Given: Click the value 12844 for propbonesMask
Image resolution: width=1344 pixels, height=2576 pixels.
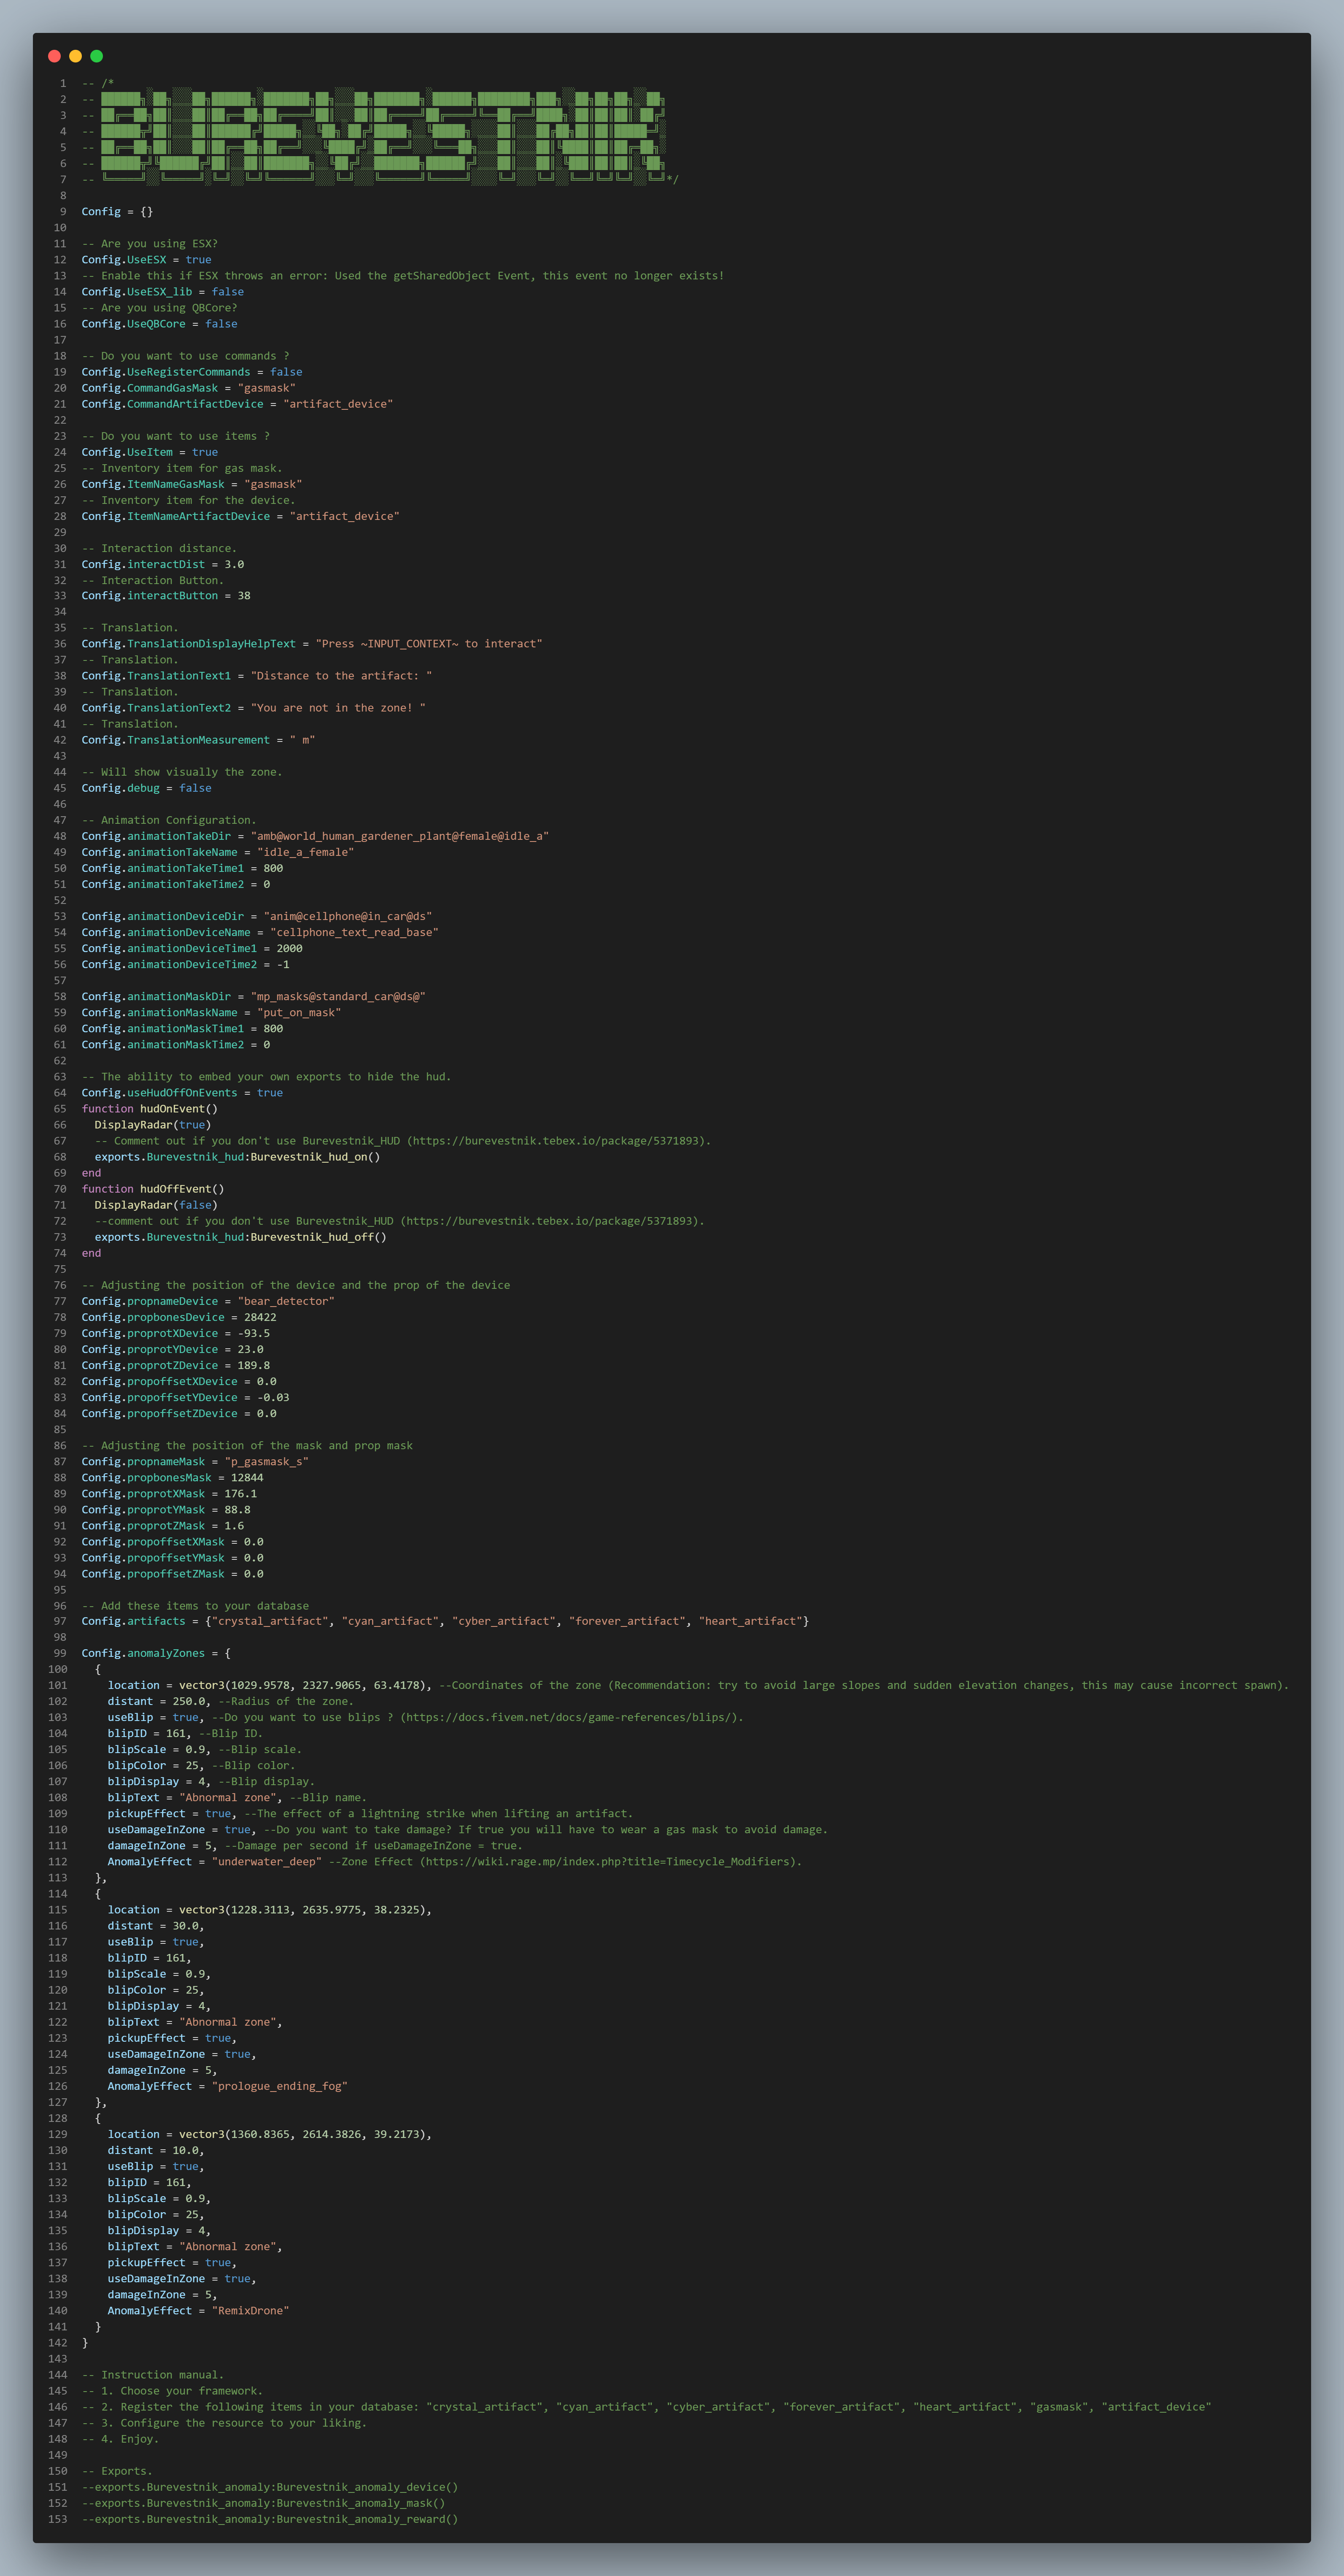Looking at the screenshot, I should pyautogui.click(x=247, y=1478).
